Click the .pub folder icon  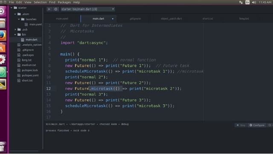[x=19, y=30]
